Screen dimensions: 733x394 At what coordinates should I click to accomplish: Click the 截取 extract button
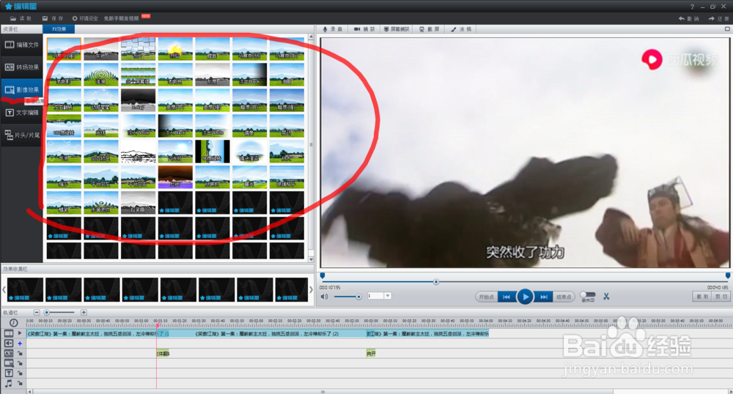[702, 297]
